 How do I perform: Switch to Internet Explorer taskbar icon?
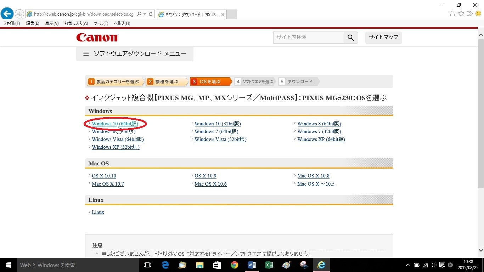coord(321,265)
